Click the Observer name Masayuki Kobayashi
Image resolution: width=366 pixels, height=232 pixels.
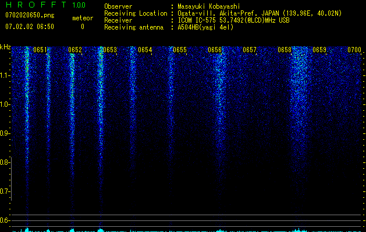tap(209, 6)
